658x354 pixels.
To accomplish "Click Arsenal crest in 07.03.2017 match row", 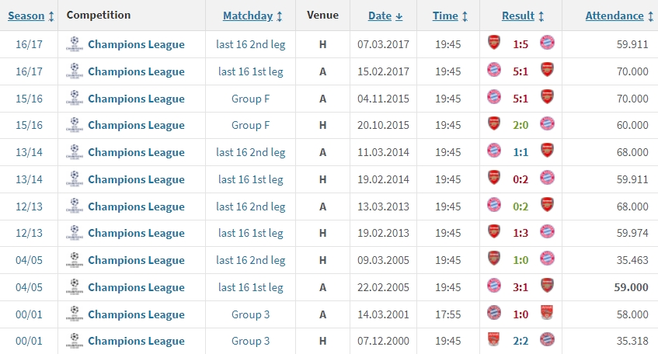I will point(493,44).
